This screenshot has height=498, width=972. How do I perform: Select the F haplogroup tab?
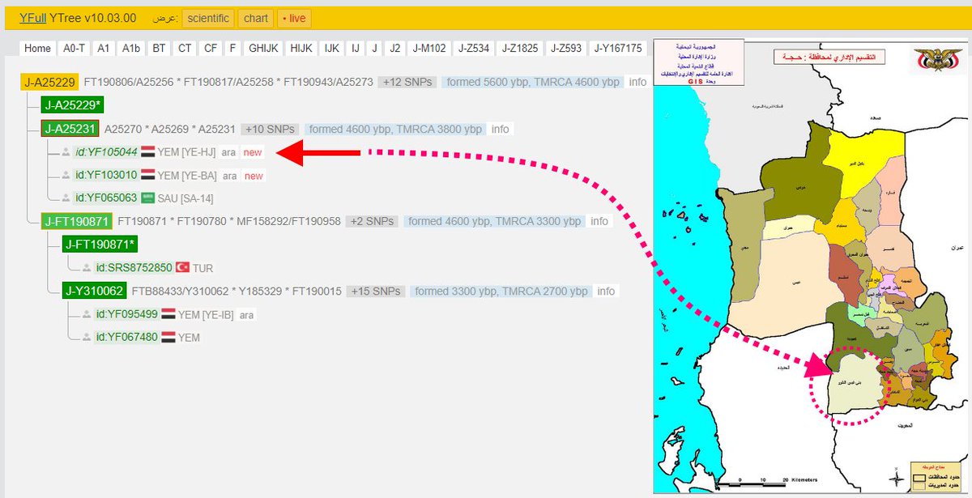coord(232,49)
